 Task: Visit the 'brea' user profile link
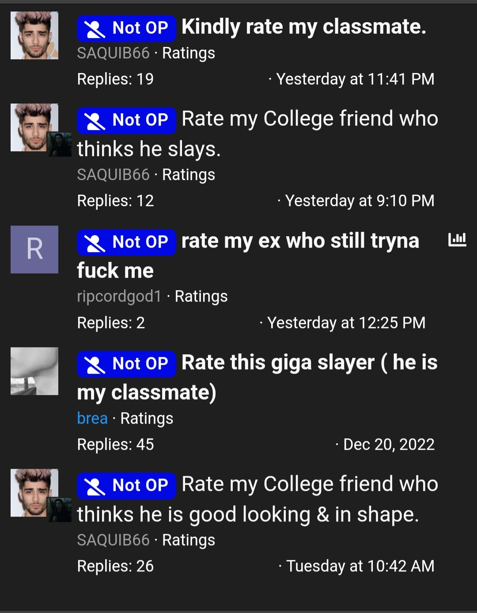pos(92,418)
